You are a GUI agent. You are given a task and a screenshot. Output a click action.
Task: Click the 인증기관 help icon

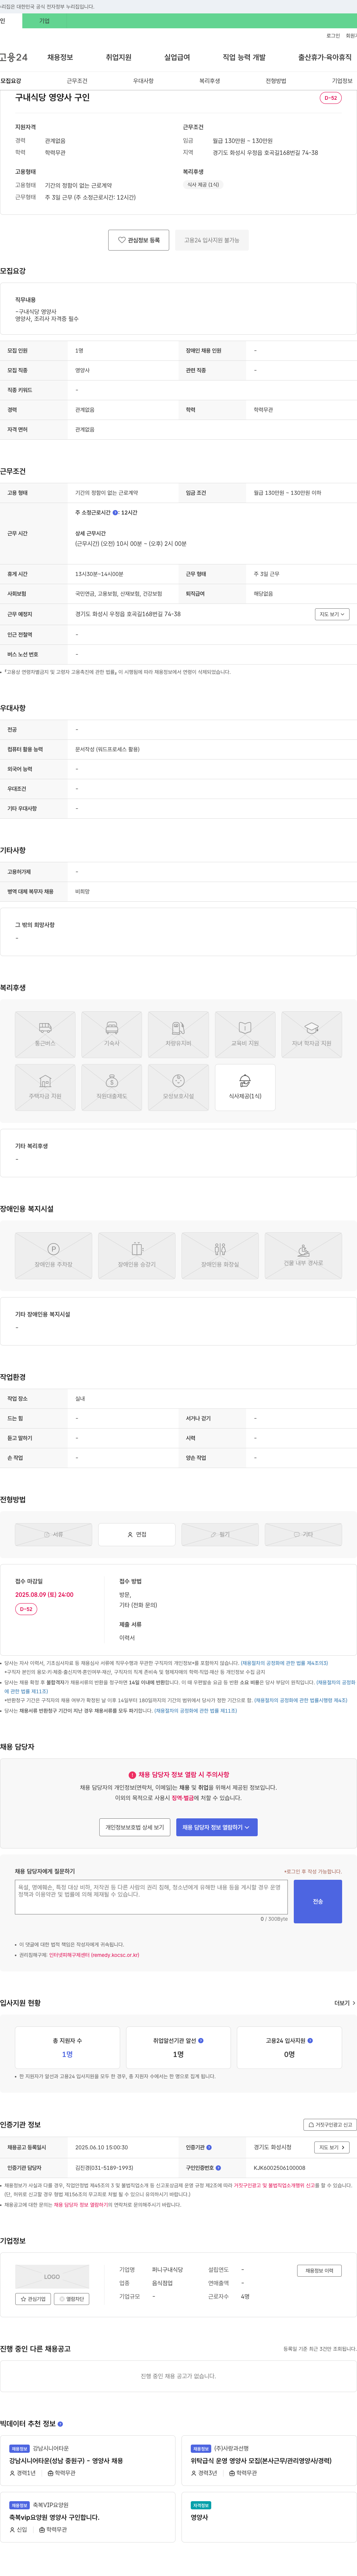point(209,2147)
